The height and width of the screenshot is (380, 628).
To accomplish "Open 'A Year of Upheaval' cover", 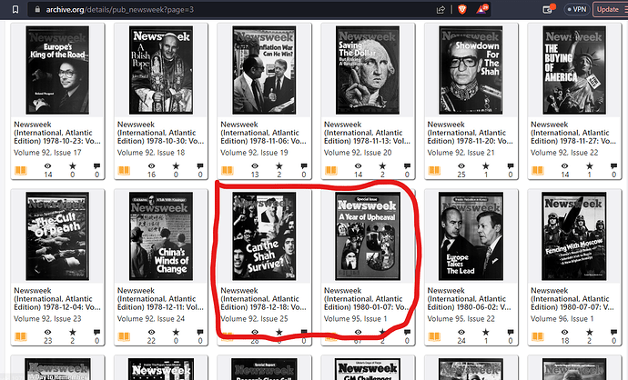I will pyautogui.click(x=368, y=236).
